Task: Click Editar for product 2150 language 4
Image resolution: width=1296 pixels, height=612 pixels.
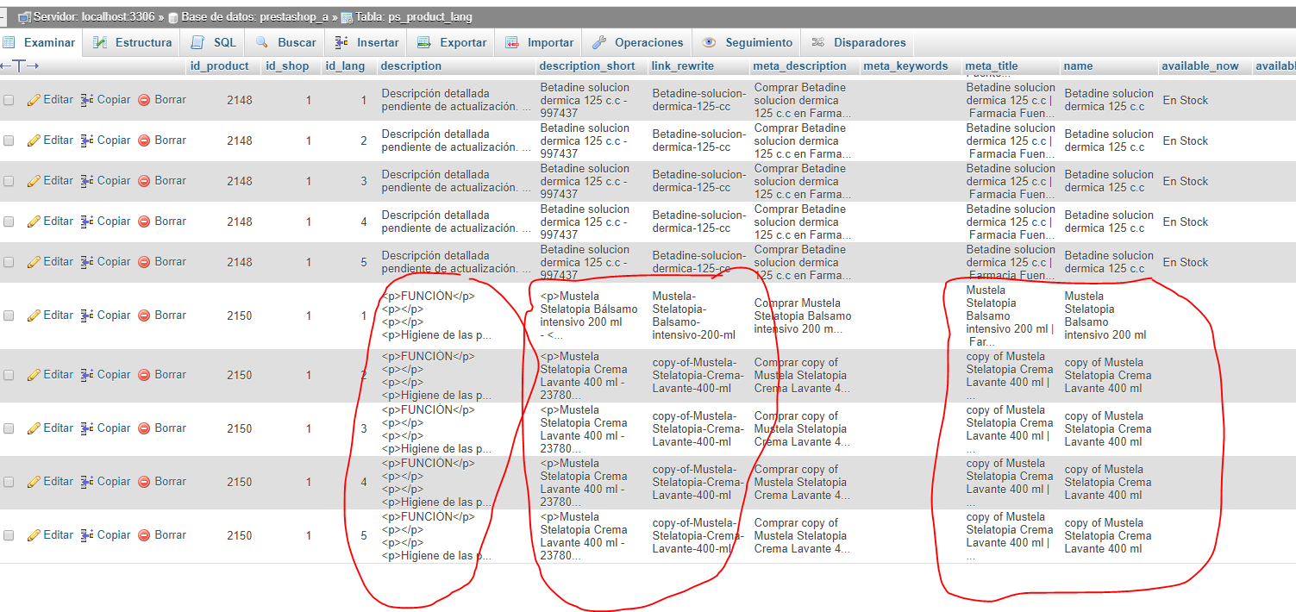Action: click(x=50, y=482)
